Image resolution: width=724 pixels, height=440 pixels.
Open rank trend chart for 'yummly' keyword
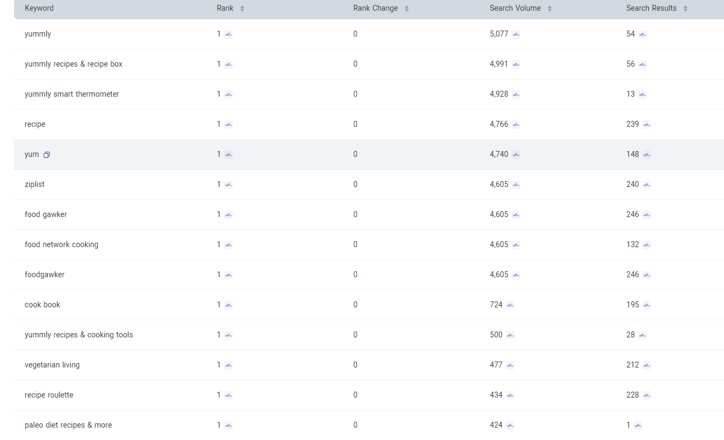[228, 34]
